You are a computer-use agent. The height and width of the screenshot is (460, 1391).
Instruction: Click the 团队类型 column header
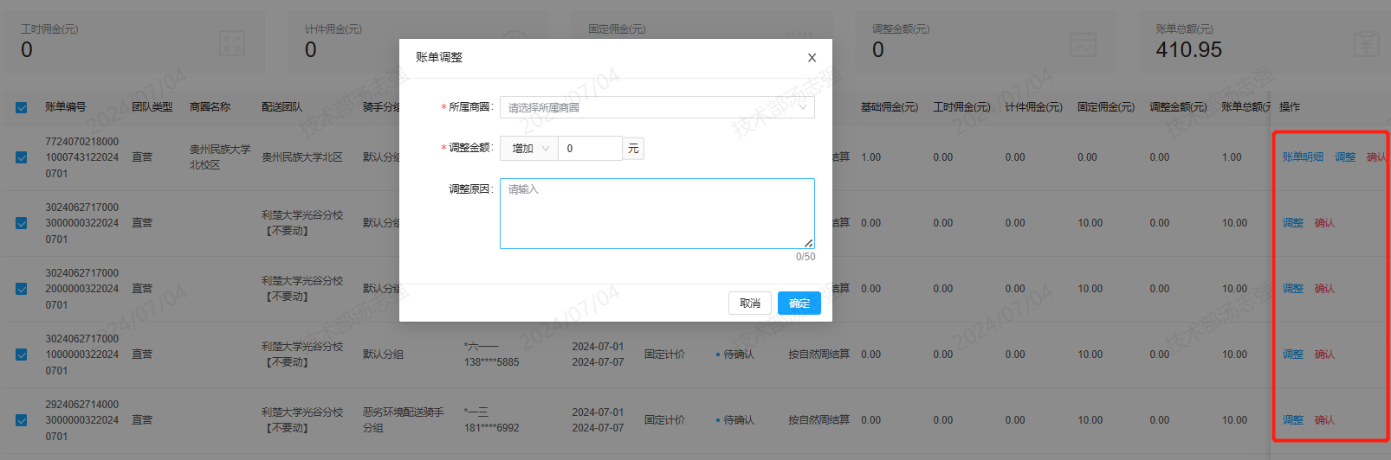(x=152, y=107)
